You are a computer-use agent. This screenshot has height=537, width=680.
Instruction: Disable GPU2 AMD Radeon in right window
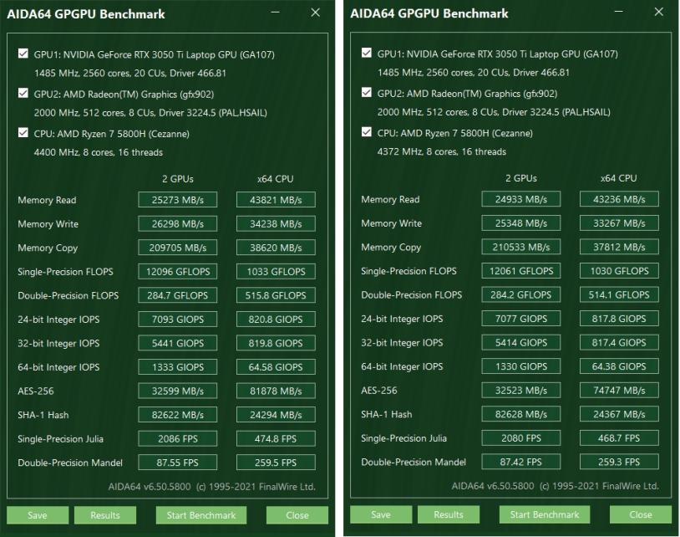point(366,93)
